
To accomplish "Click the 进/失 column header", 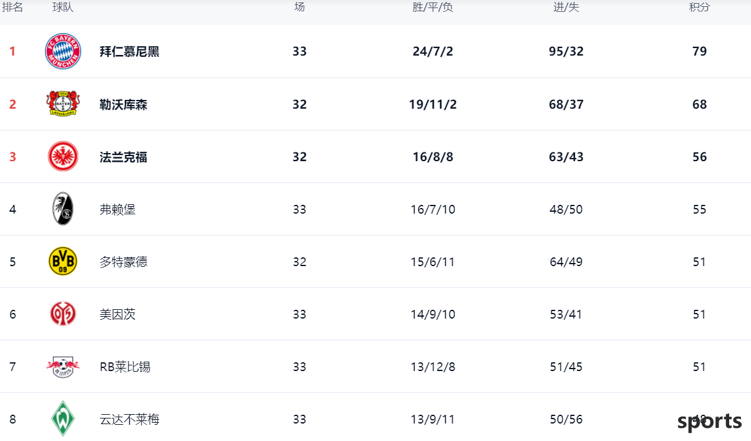I will 566,7.
